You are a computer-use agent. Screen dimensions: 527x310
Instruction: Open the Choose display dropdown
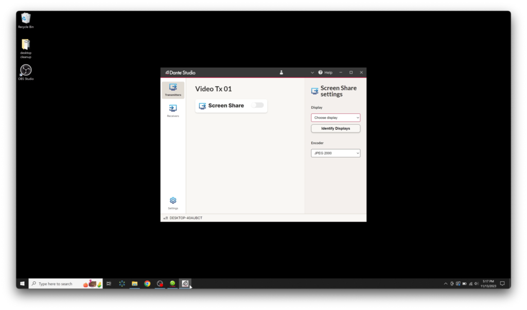336,118
